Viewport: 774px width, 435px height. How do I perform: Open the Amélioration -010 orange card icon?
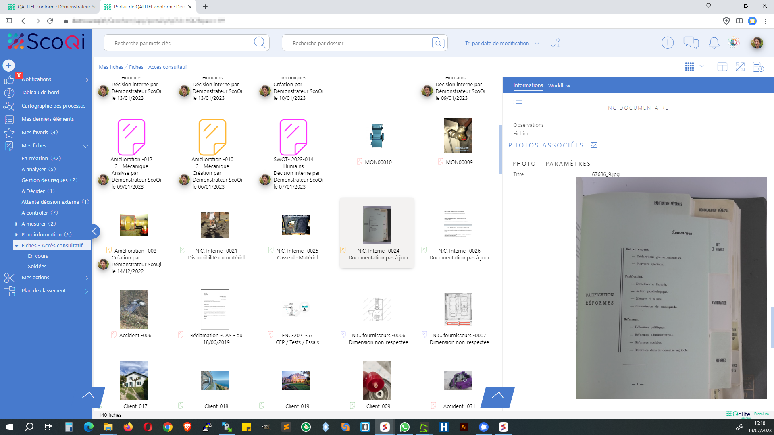click(212, 137)
